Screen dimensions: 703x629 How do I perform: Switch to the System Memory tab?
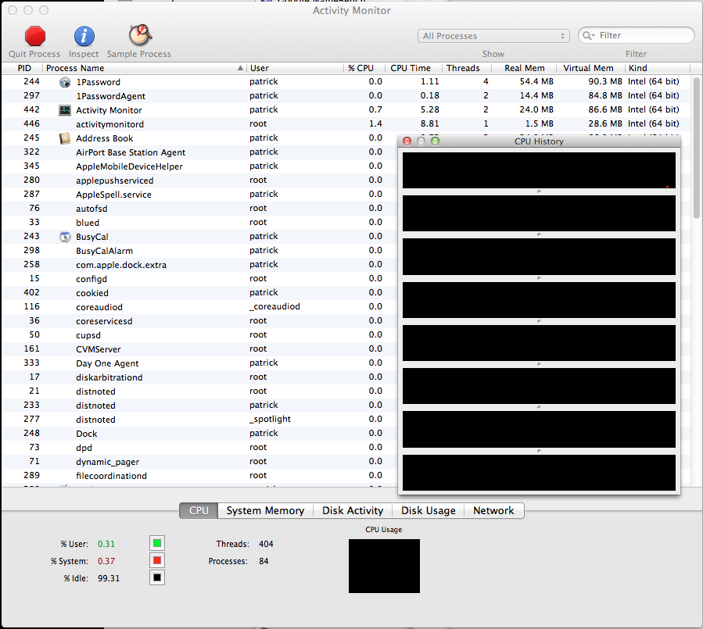[x=265, y=511]
